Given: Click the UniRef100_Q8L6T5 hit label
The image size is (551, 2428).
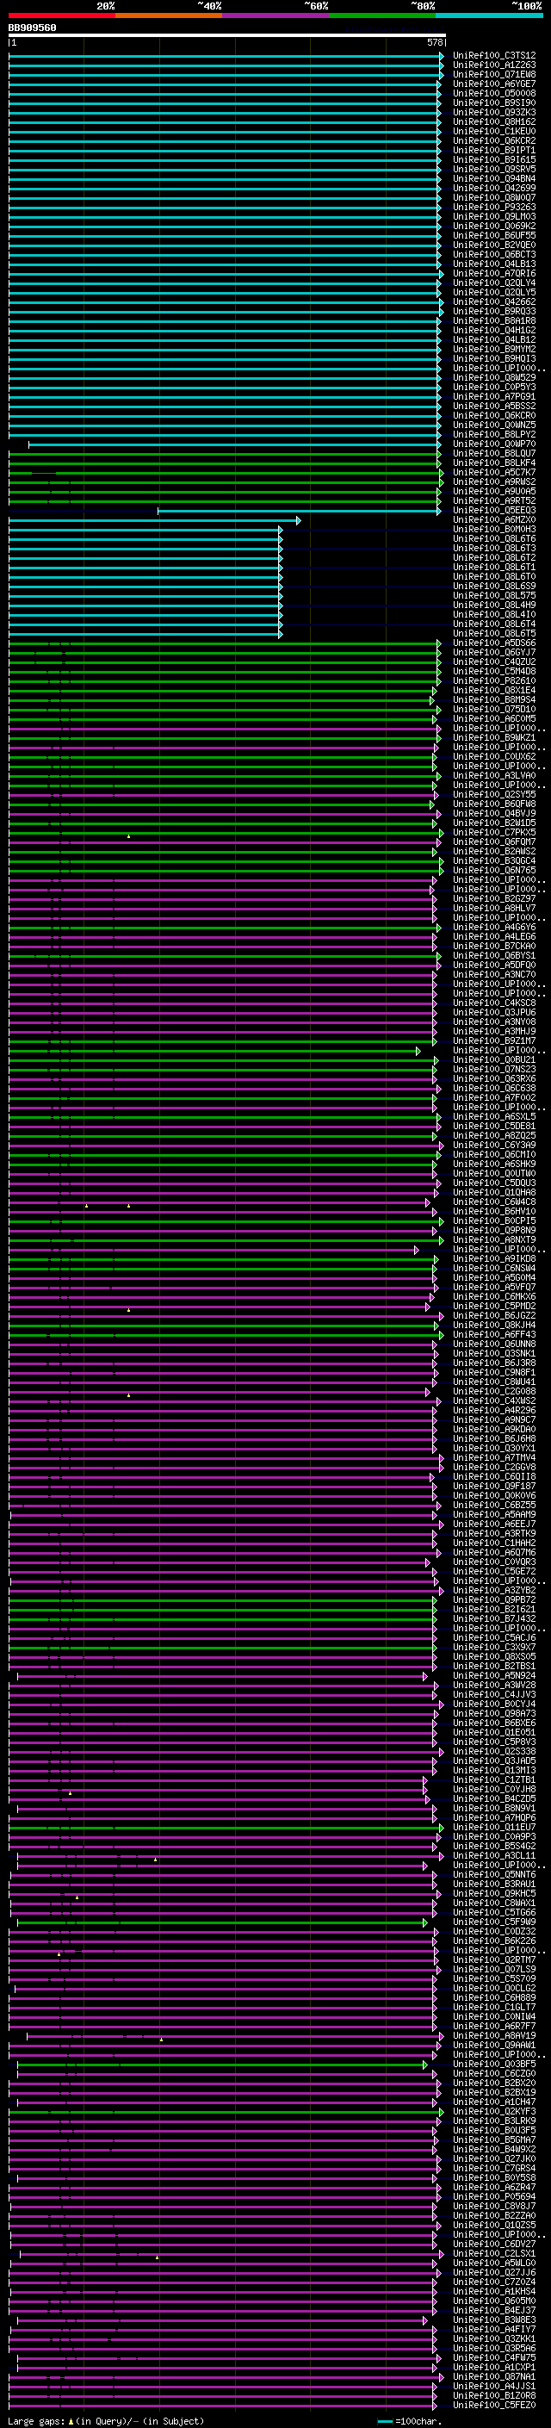Looking at the screenshot, I should [494, 633].
